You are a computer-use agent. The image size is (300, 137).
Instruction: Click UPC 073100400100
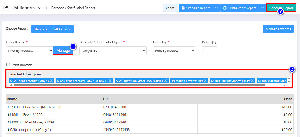tap(115, 107)
